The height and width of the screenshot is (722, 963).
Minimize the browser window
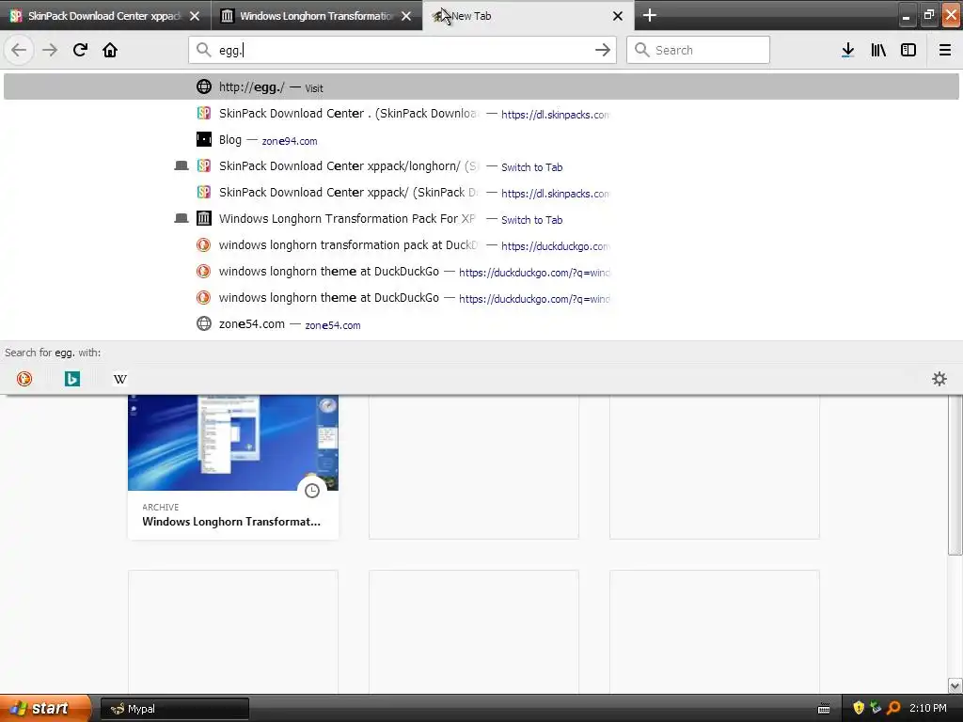pos(906,16)
